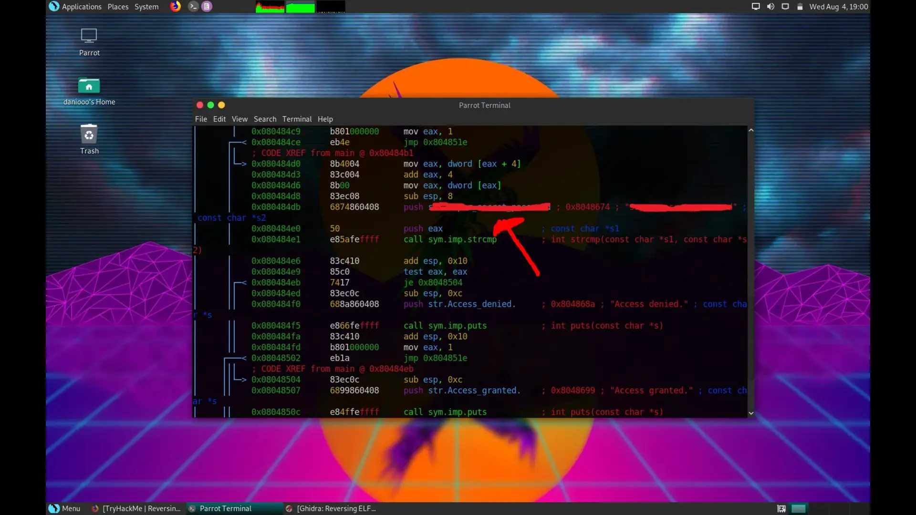Click the address 0x080484c9
The width and height of the screenshot is (916, 515).
[276, 132]
